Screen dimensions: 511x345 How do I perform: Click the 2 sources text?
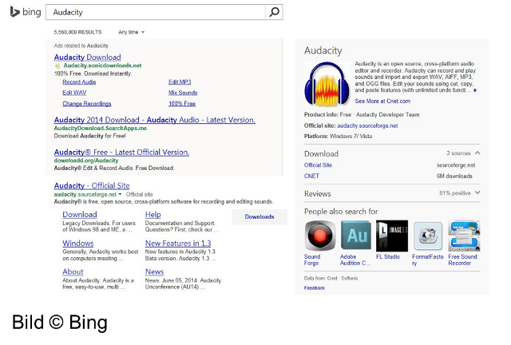(x=458, y=153)
